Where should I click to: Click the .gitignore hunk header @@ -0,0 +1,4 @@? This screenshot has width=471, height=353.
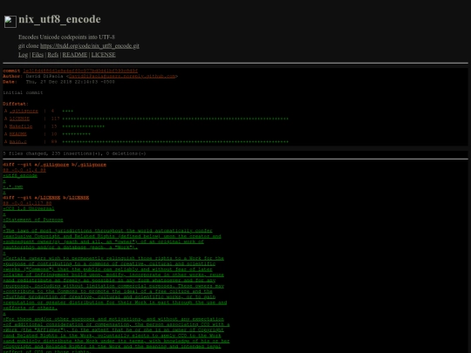click(24, 170)
